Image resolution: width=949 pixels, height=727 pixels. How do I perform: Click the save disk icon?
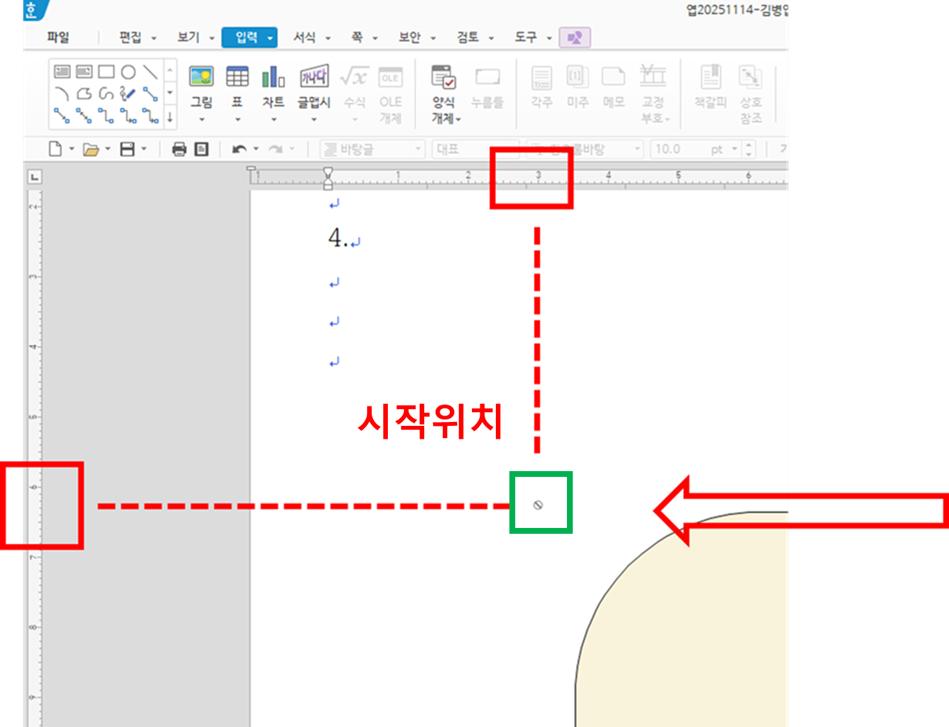[127, 149]
